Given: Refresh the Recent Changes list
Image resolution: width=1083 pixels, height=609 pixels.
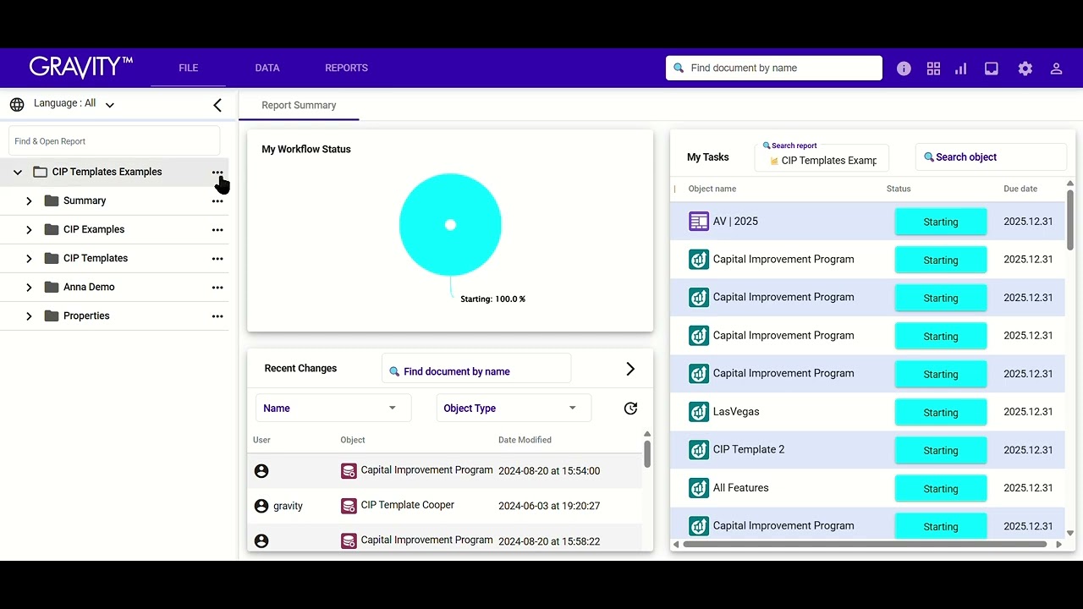Looking at the screenshot, I should click(630, 409).
